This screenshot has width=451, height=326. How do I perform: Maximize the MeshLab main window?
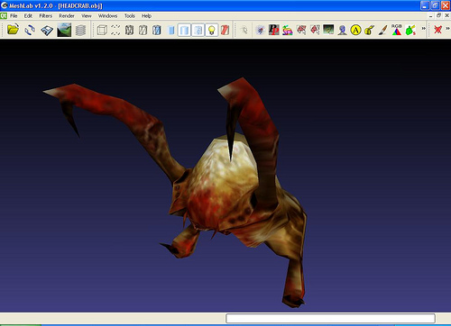435,5
